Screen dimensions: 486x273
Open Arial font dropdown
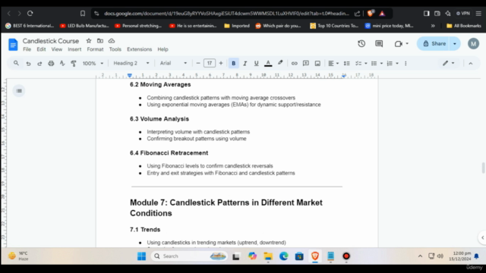(173, 64)
